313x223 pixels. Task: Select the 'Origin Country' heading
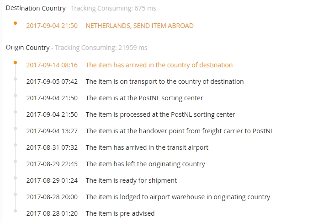27,48
